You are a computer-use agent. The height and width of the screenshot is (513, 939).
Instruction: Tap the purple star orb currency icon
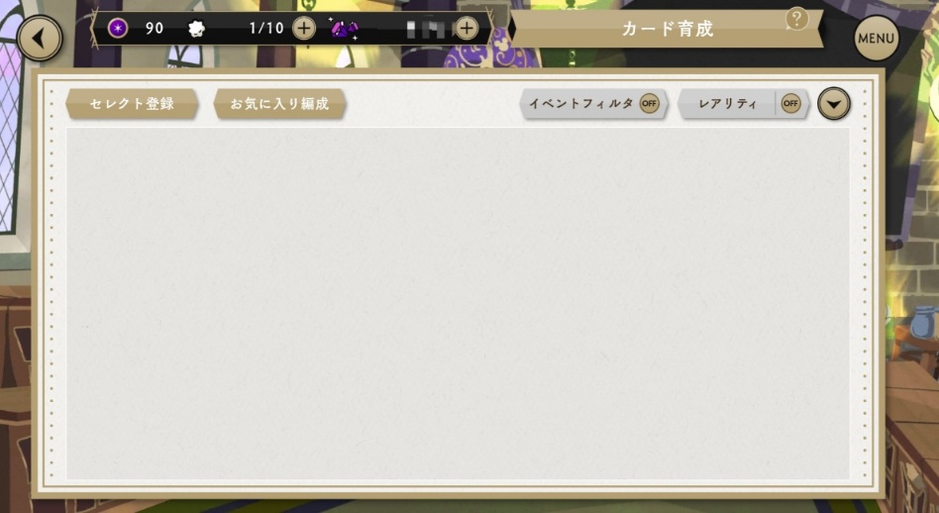tap(117, 28)
